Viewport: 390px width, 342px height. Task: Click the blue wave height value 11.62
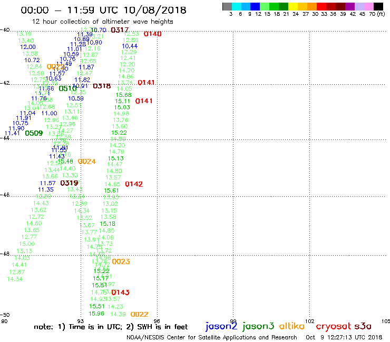tap(82, 80)
